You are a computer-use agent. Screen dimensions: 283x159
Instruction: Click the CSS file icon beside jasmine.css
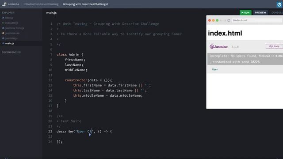coord(3,33)
